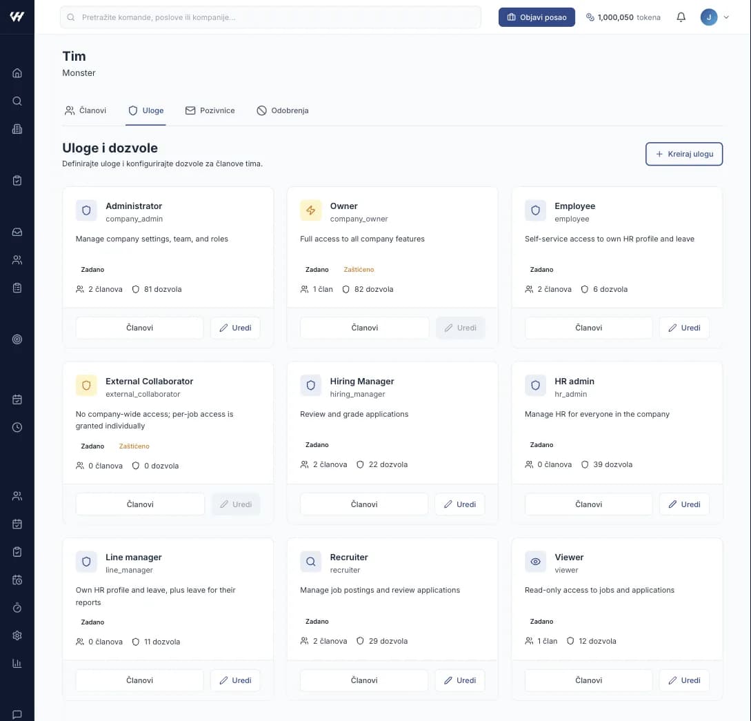The image size is (751, 721).
Task: View Članovi of External Collaborator role
Action: 140,504
